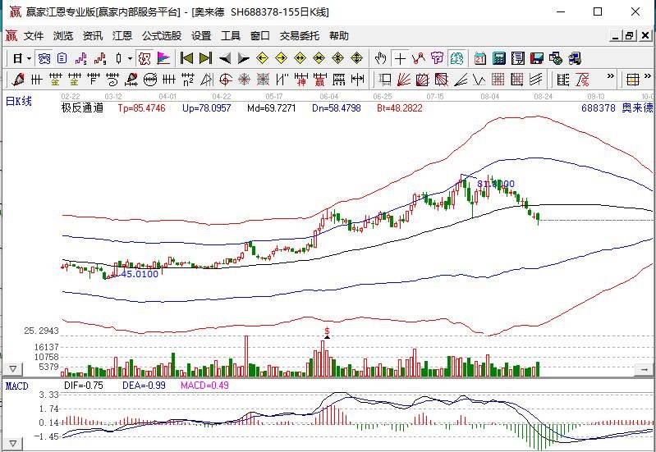This screenshot has height=452, width=656.
Task: Click the purple wave-3 indicator icon
Action: coord(80,58)
